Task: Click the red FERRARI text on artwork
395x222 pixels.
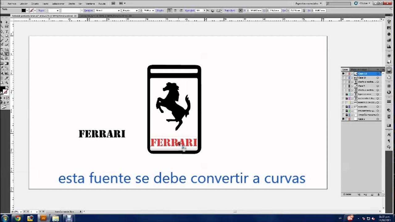Action: click(174, 142)
